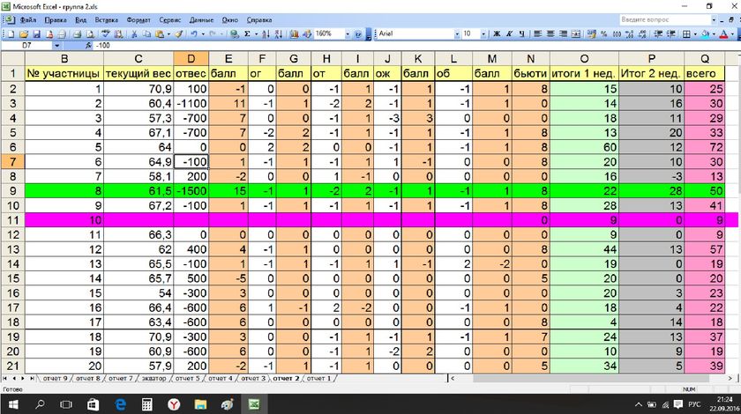Open the Файл menu
741x414 pixels.
(28, 20)
